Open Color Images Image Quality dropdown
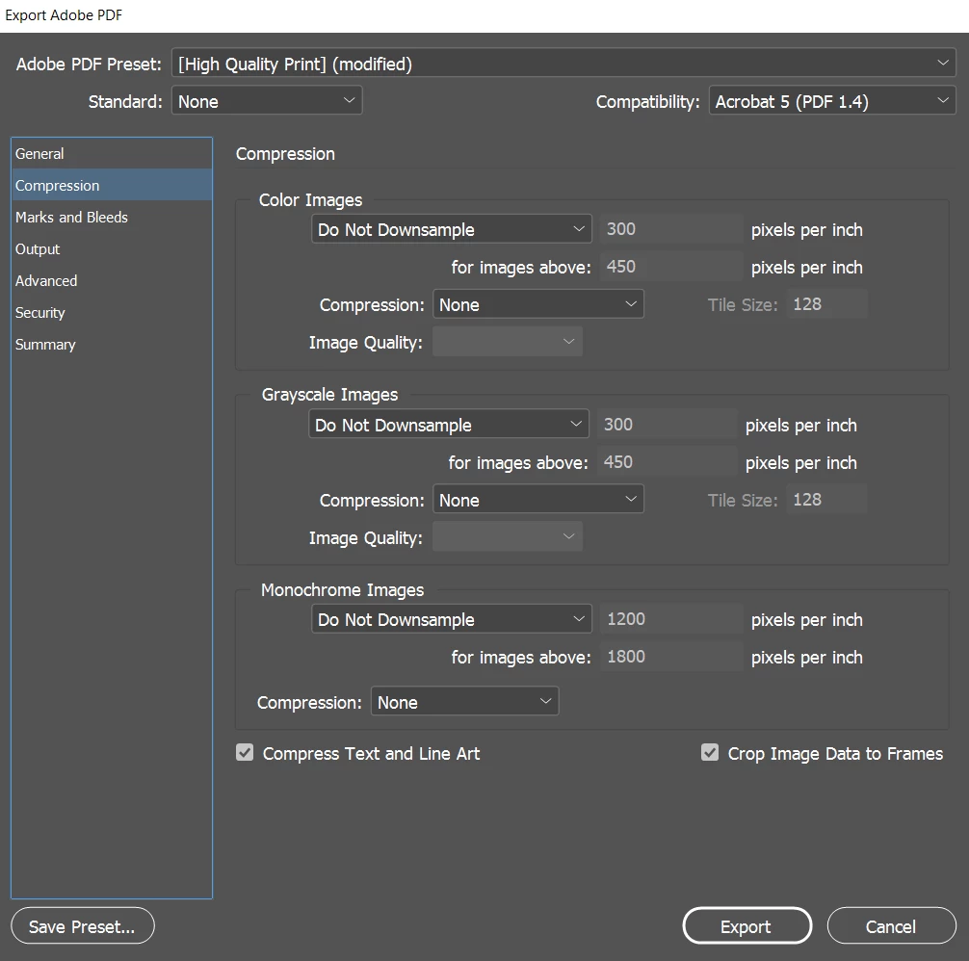 (508, 342)
